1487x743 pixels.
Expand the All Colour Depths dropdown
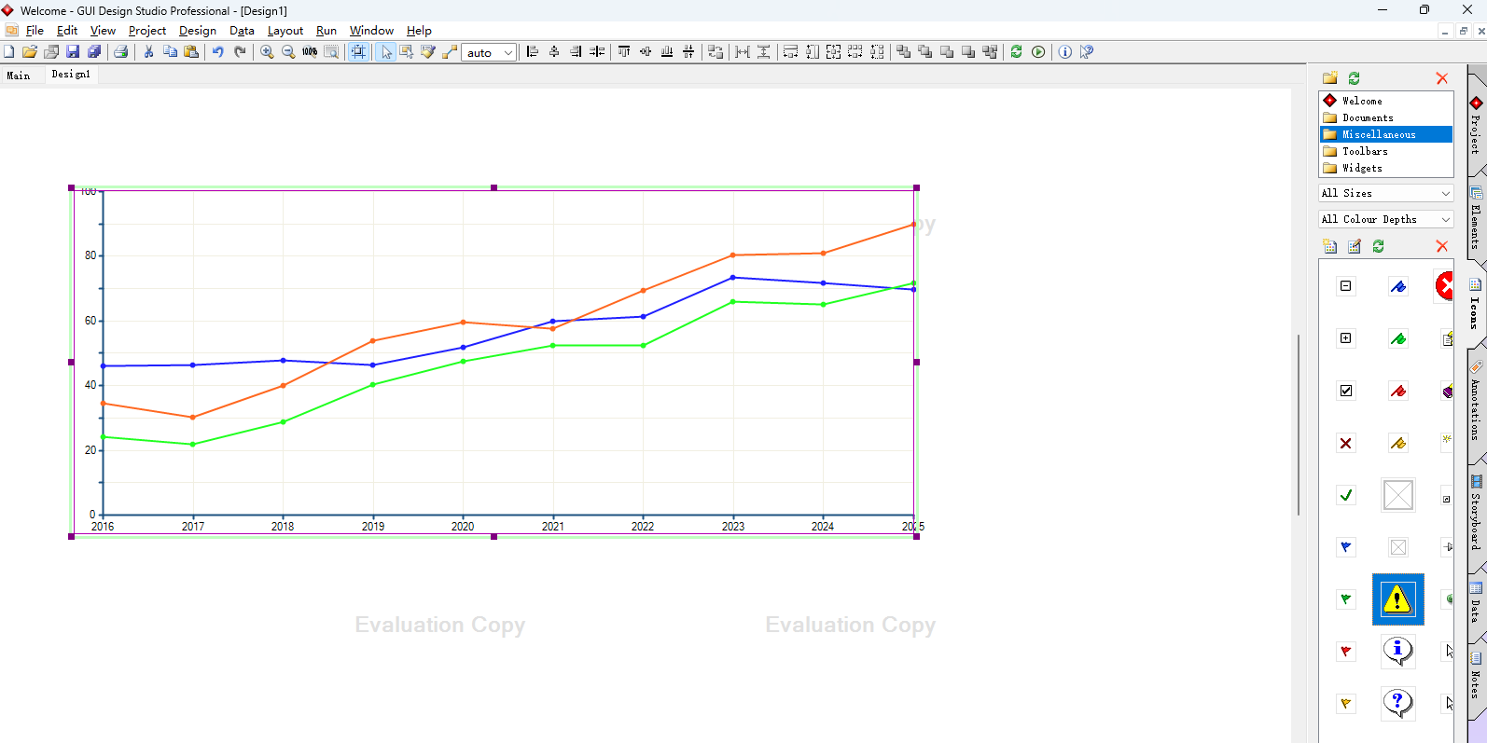[x=1385, y=219]
